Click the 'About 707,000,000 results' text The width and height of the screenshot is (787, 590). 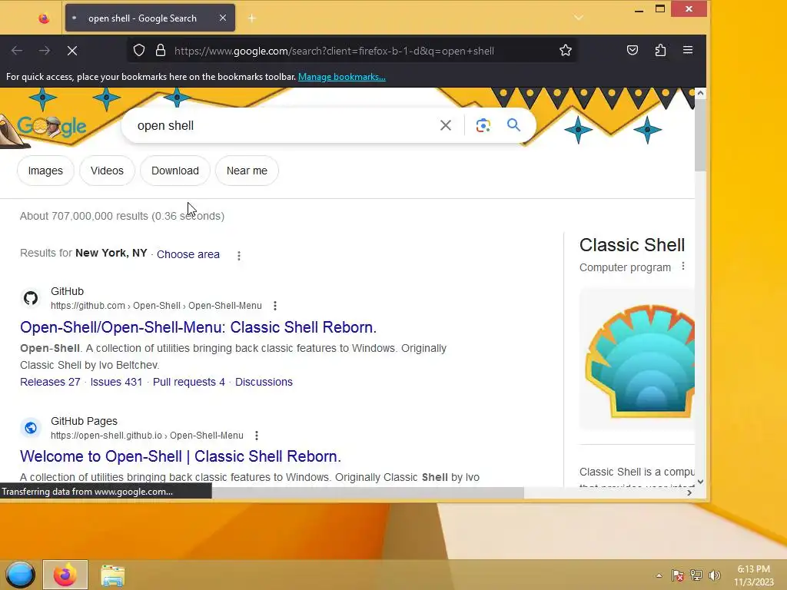(x=122, y=216)
